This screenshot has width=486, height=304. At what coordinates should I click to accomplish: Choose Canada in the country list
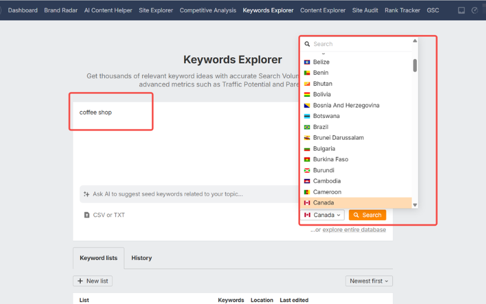pyautogui.click(x=324, y=202)
